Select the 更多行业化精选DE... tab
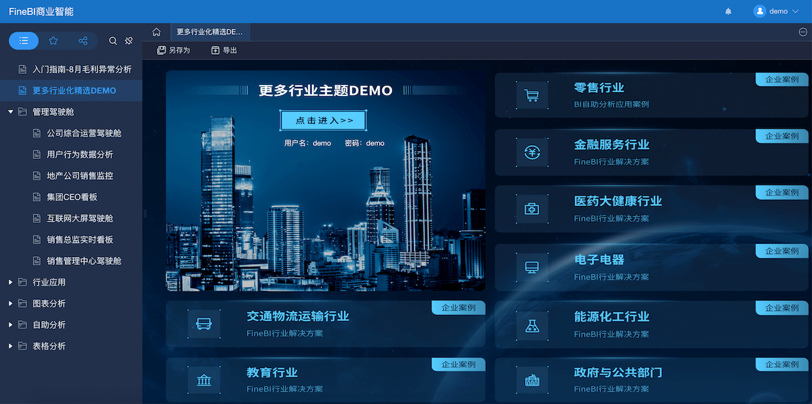 pos(209,32)
